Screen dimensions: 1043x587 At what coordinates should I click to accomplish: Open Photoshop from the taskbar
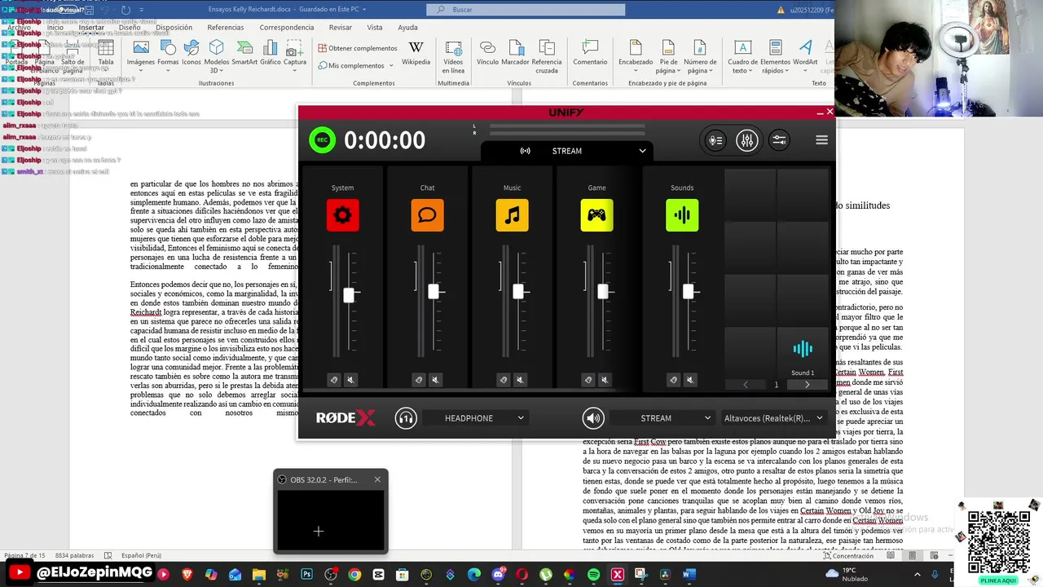coord(306,575)
